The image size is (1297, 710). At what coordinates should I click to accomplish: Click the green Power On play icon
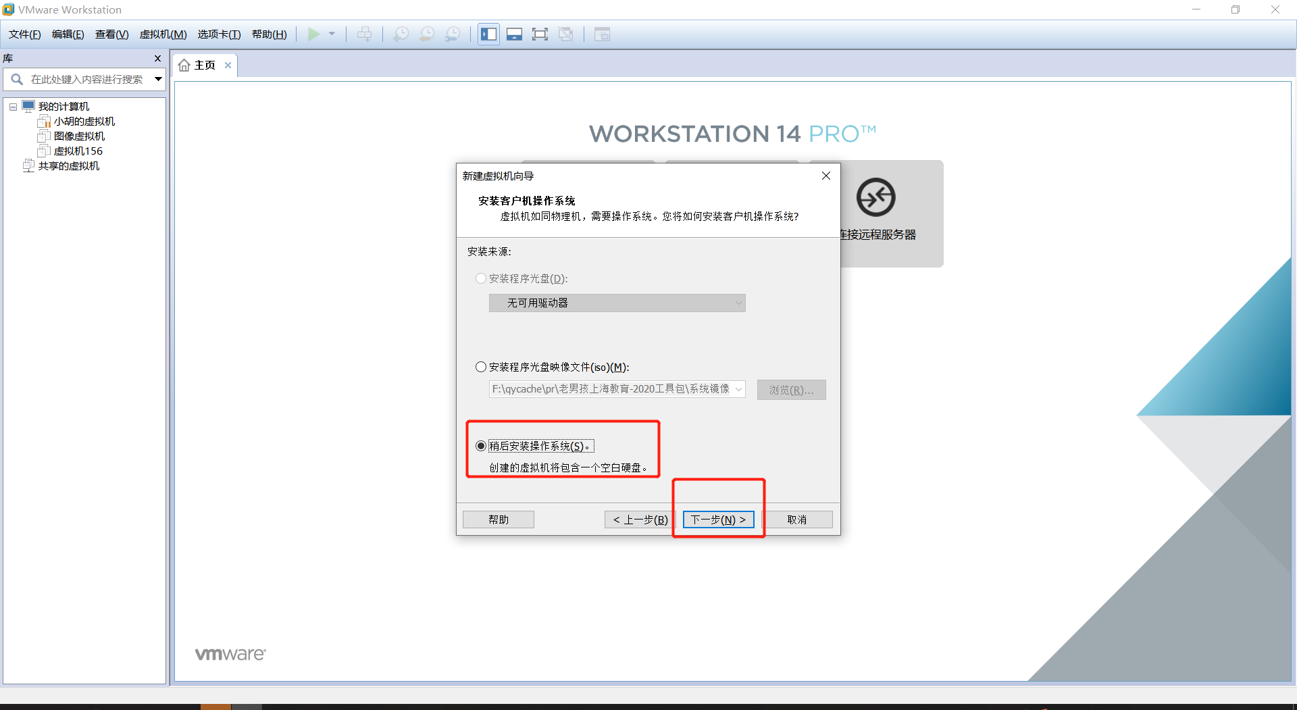coord(314,34)
